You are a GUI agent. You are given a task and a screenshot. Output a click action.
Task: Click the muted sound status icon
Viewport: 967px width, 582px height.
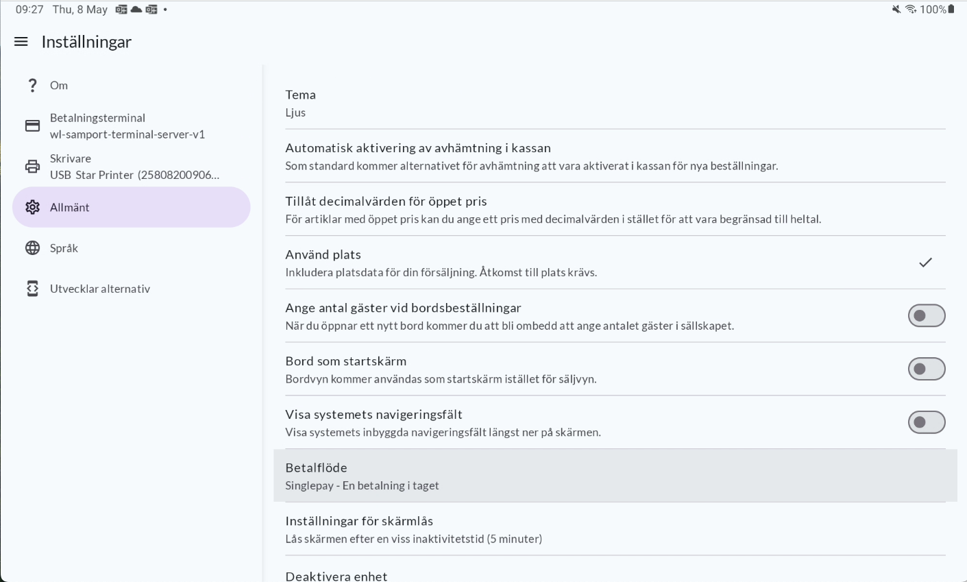[x=896, y=10]
